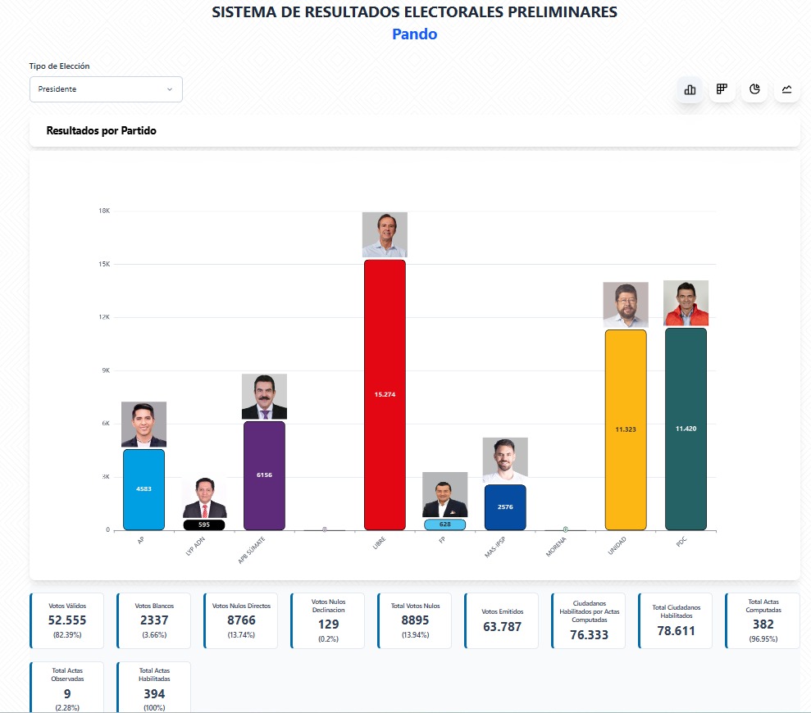
Task: Click the UNIDAD candidate photo
Action: click(x=626, y=305)
